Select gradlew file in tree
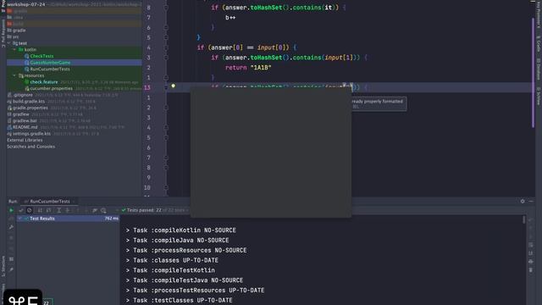The width and height of the screenshot is (542, 305). [x=20, y=114]
